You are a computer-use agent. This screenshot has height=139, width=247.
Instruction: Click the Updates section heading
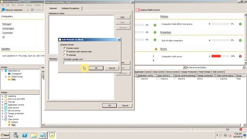[x=6, y=49]
